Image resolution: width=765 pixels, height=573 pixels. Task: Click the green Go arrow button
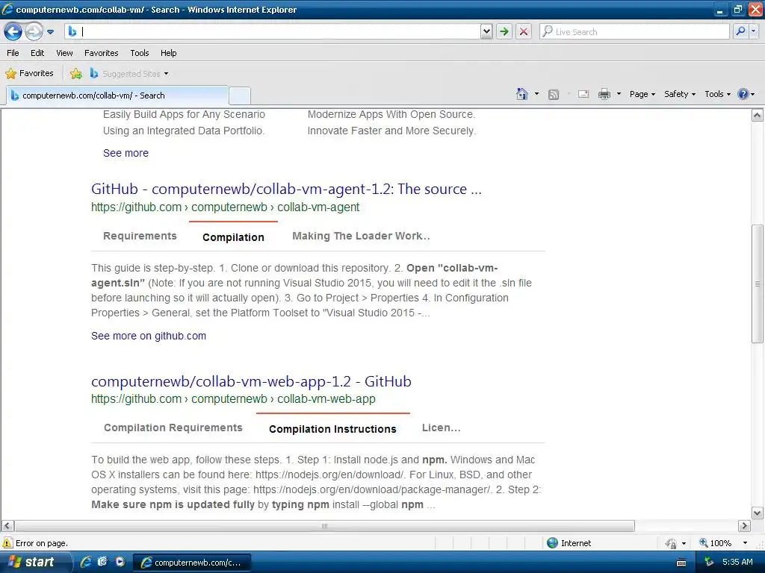[504, 31]
